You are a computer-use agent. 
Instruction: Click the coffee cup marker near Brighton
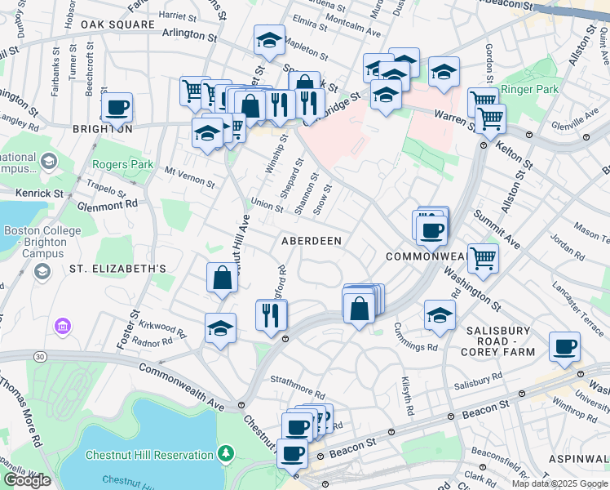tap(117, 107)
